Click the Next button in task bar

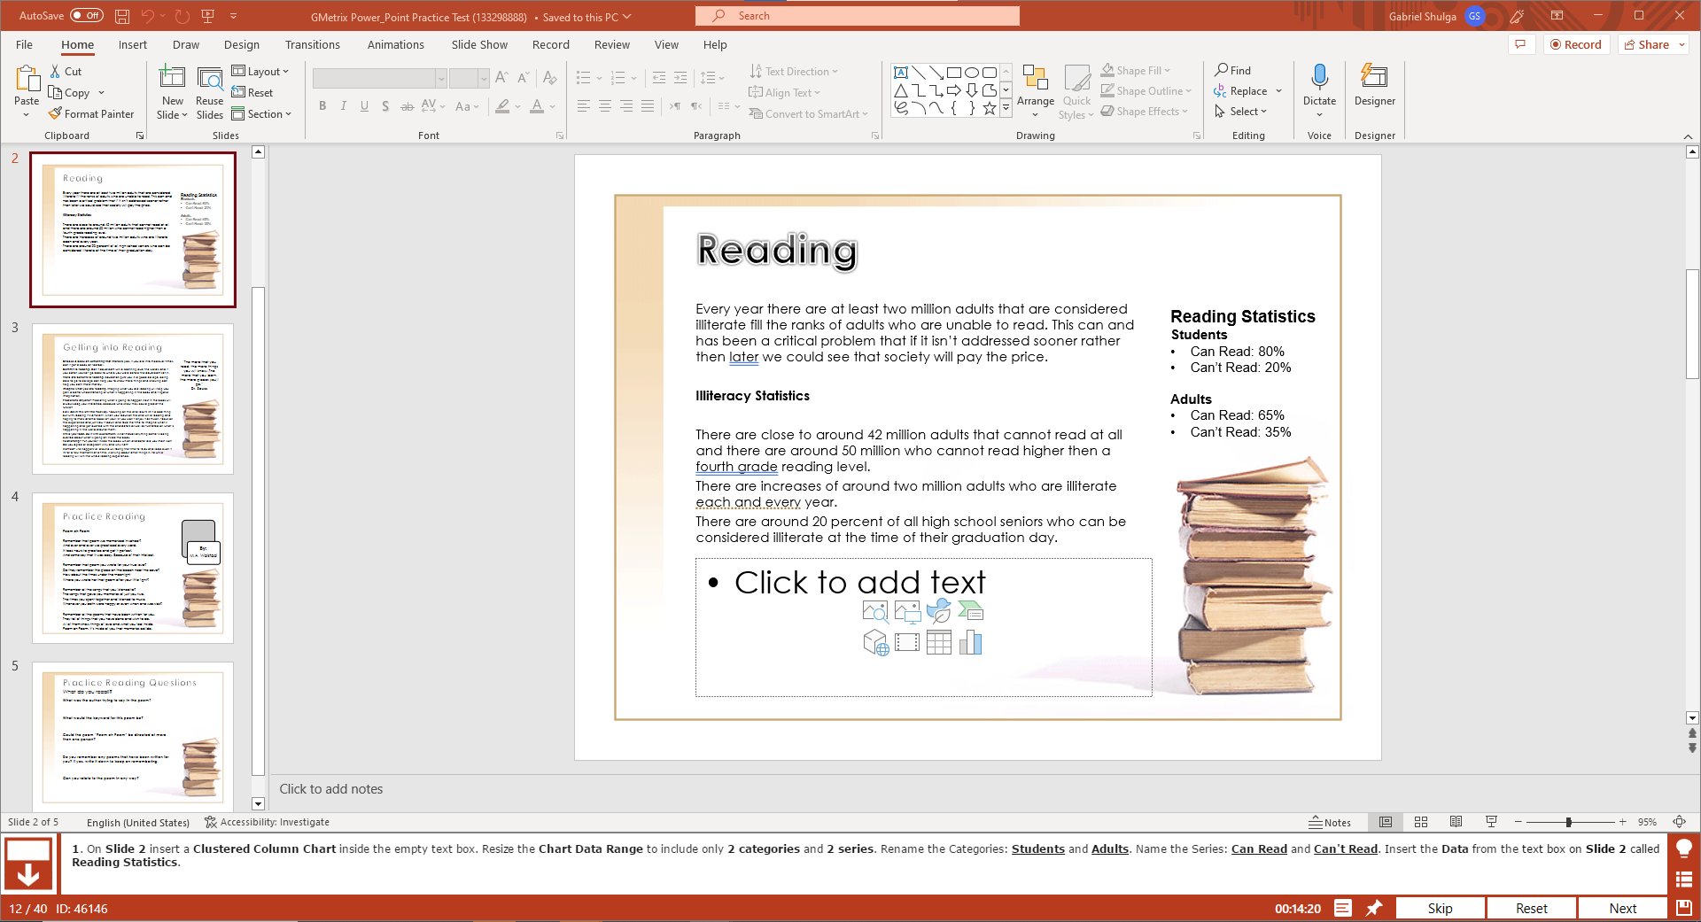tap(1621, 908)
